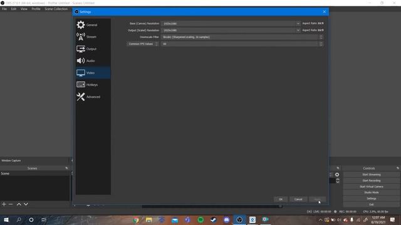Image resolution: width=401 pixels, height=225 pixels.
Task: Open Task View on taskbar
Action: point(44,219)
